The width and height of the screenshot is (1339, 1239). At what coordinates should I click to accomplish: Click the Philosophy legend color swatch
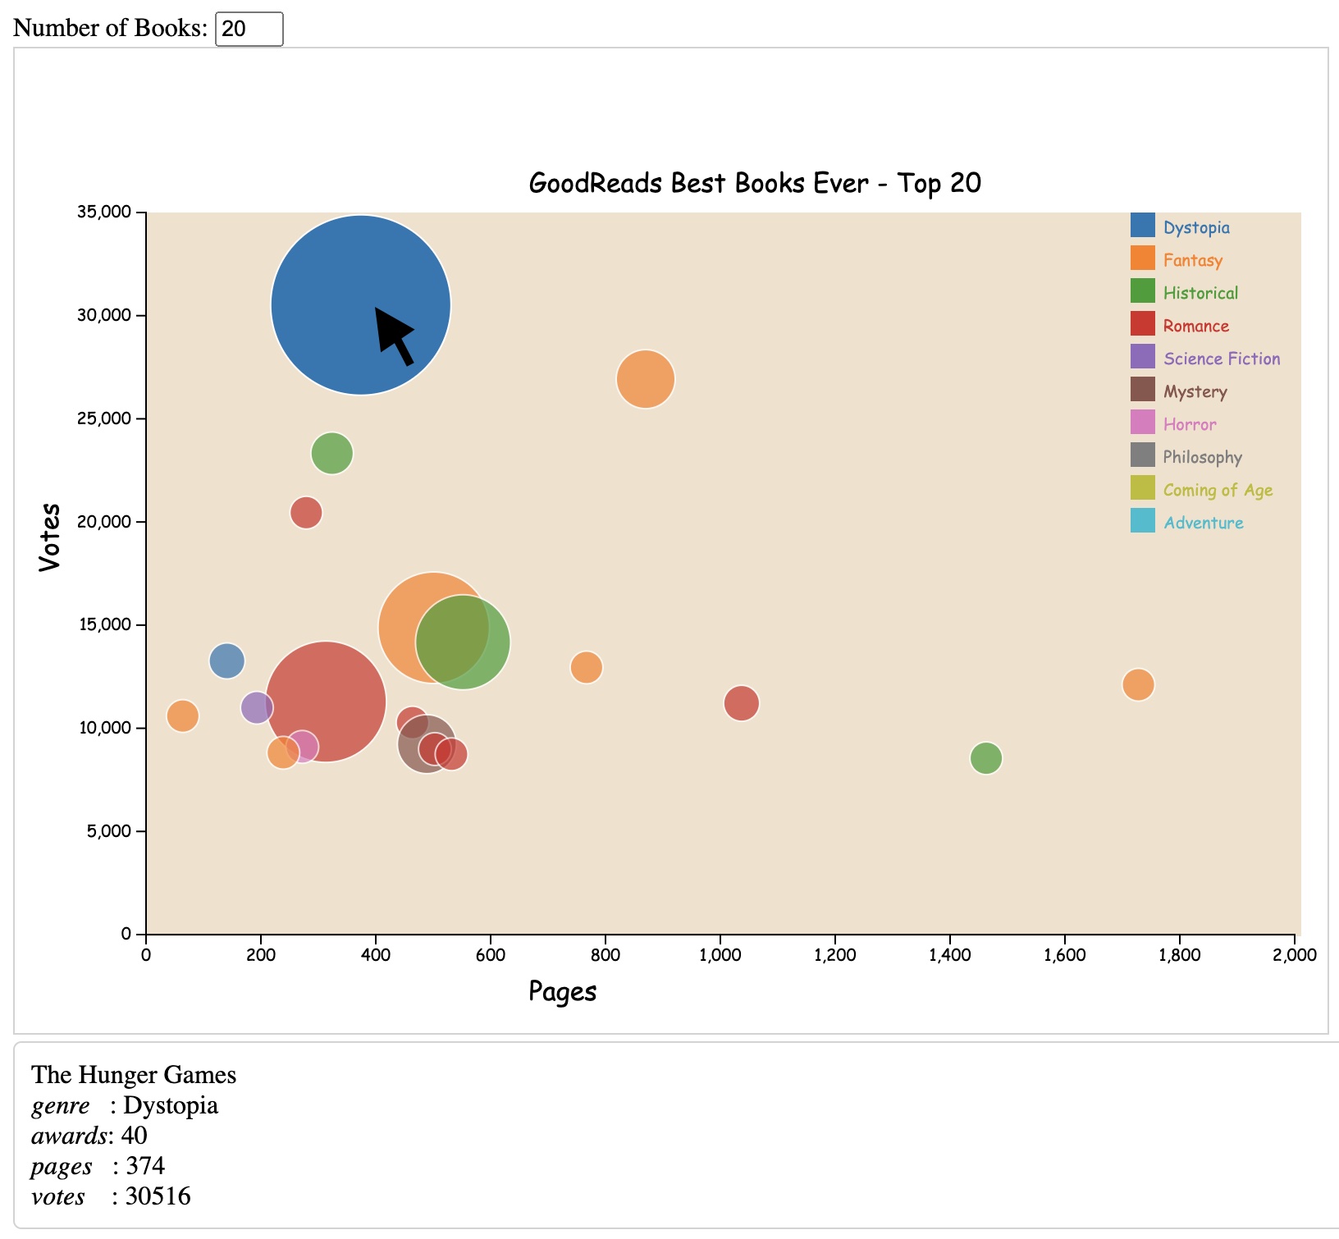[1143, 456]
